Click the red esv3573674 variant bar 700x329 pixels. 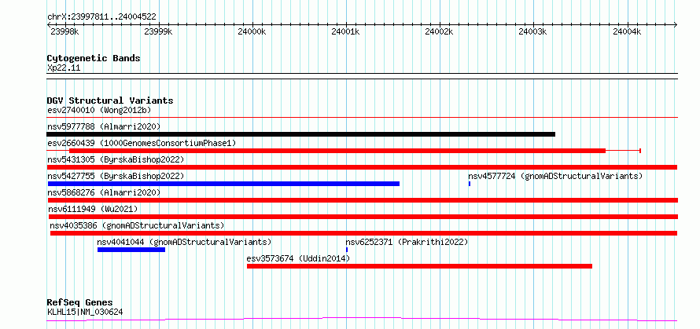[420, 266]
